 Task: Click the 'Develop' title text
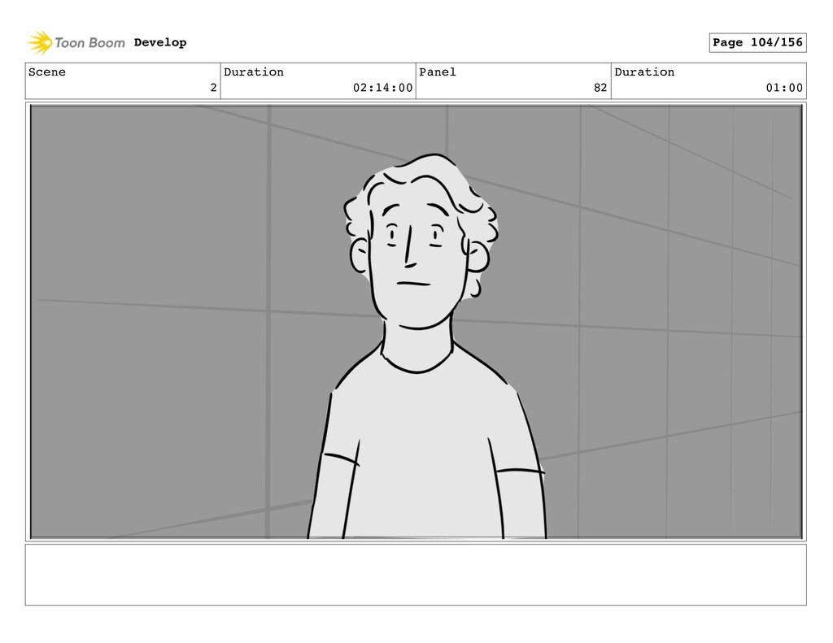(160, 42)
